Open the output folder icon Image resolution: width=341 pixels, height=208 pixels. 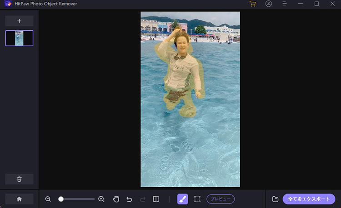coord(275,199)
